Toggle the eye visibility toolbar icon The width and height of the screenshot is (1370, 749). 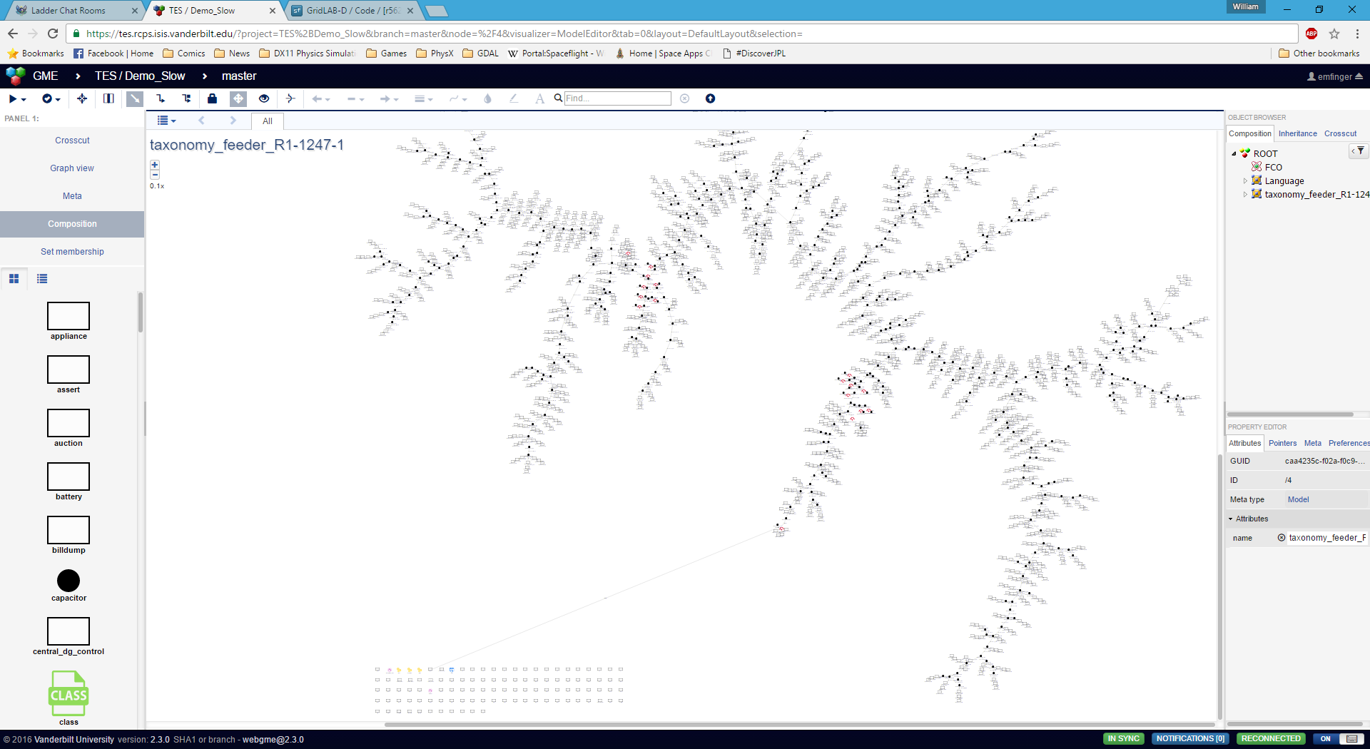point(264,98)
